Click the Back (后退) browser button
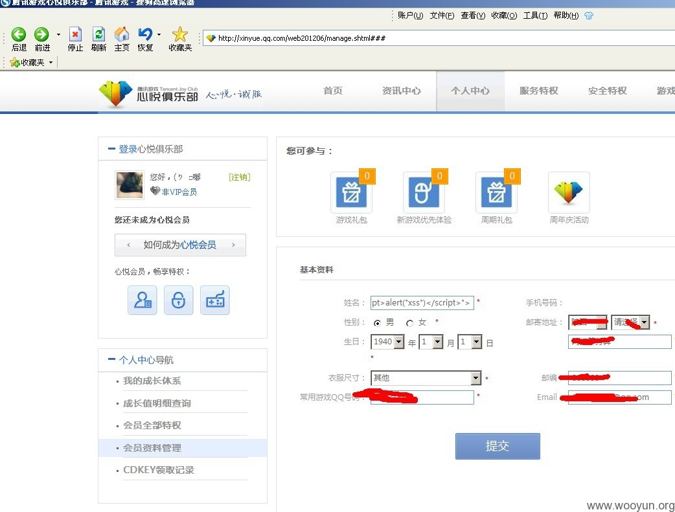Image resolution: width=675 pixels, height=512 pixels. coord(19,39)
